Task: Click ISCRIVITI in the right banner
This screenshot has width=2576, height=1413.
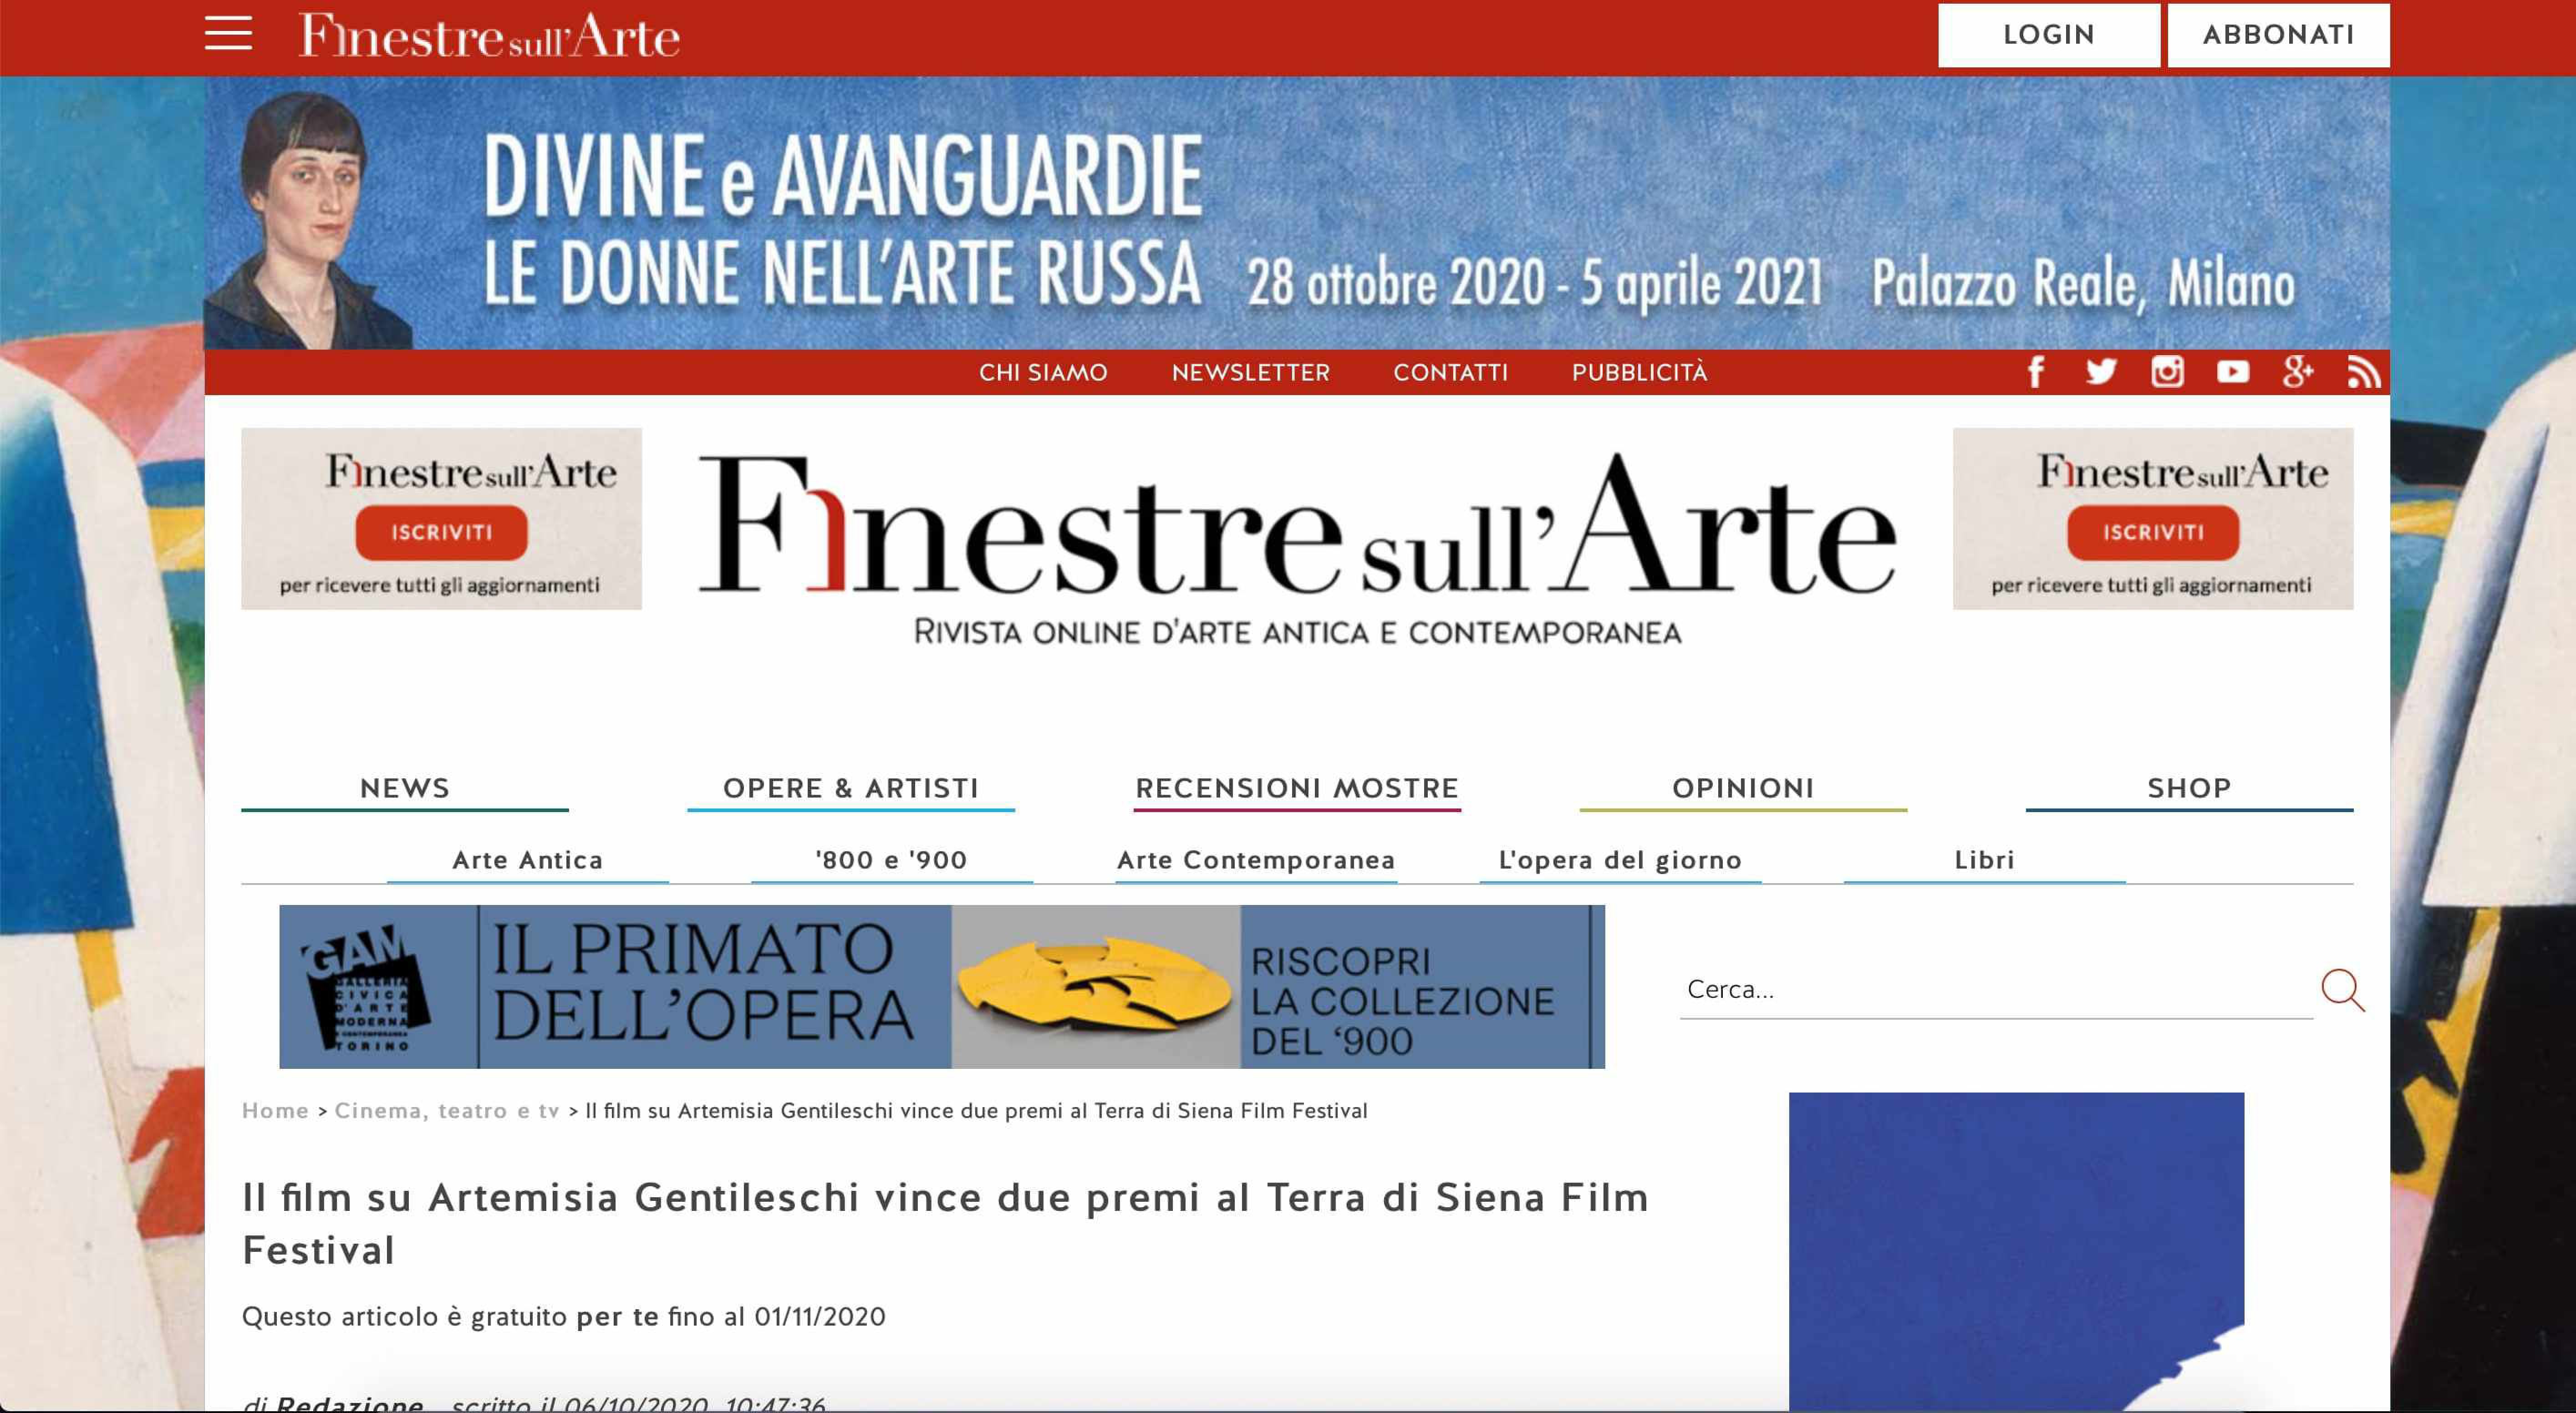Action: [2153, 532]
